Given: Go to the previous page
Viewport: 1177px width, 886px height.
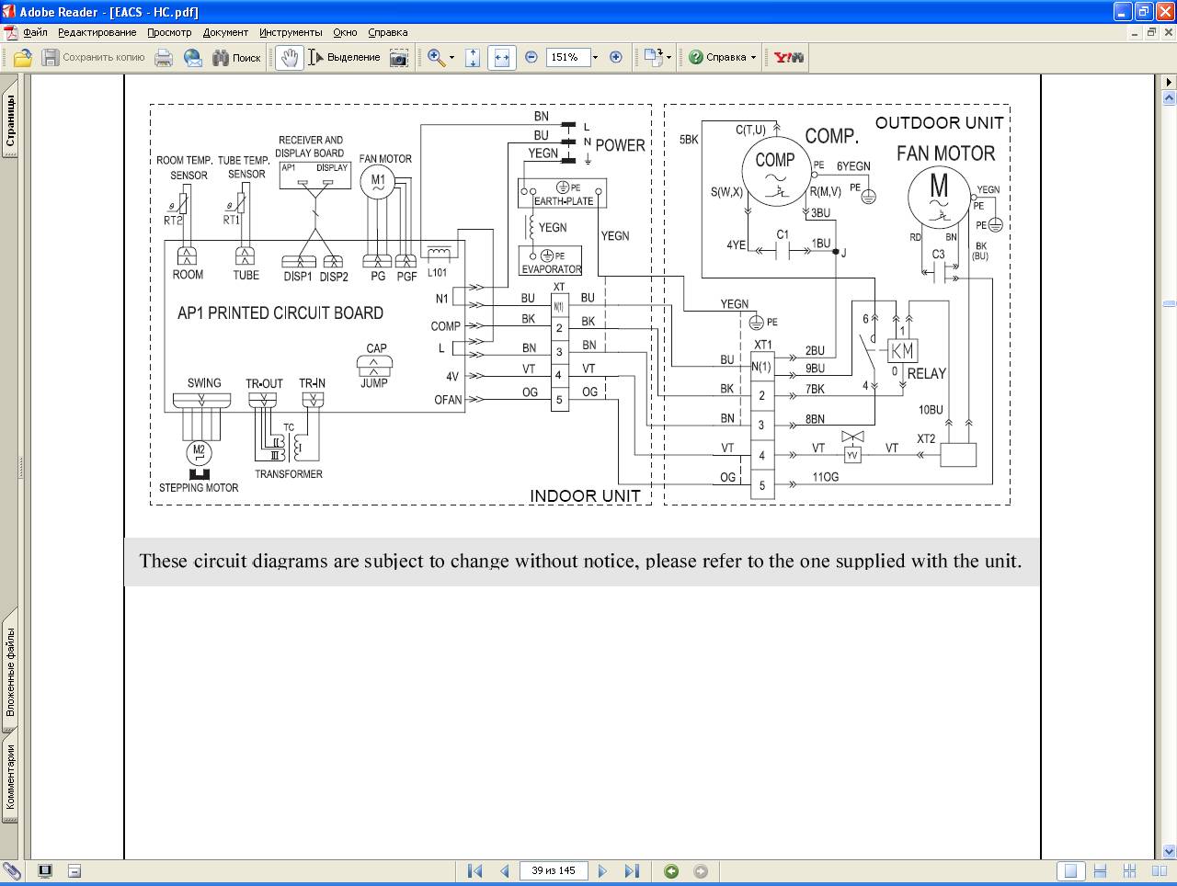Looking at the screenshot, I should pyautogui.click(x=504, y=871).
